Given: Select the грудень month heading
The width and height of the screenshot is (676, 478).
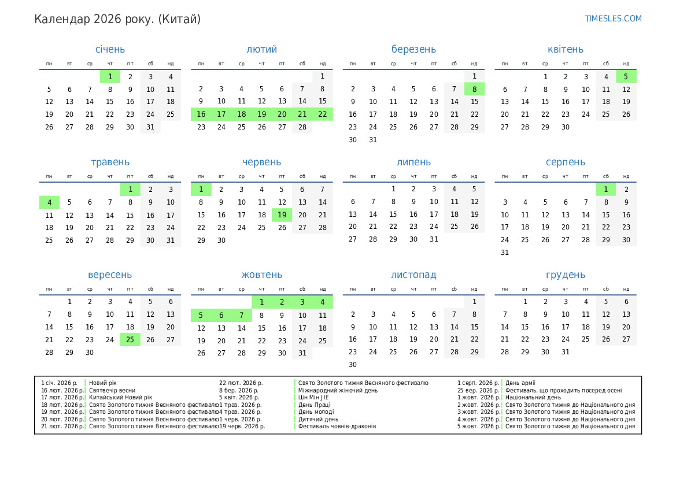Looking at the screenshot, I should 565,275.
